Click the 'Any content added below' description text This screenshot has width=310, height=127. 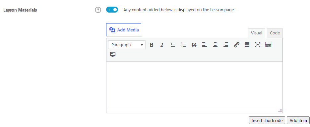pyautogui.click(x=178, y=10)
